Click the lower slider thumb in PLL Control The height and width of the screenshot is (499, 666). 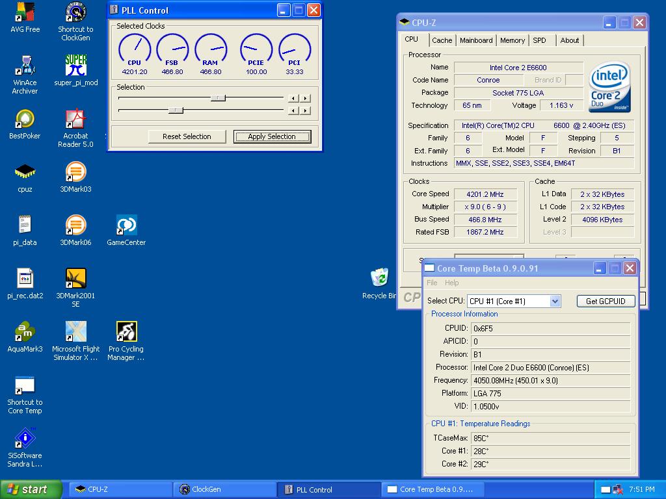click(x=176, y=110)
